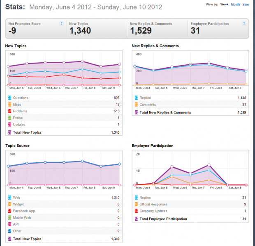255x246 pixels.
Task: Click the blue icon in the 1,448 row
Action: click(136, 98)
